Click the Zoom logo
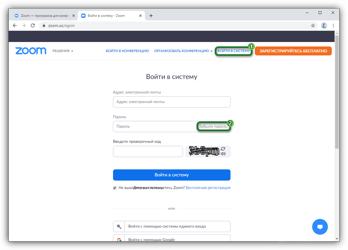Screen dimensions: 348x250 point(31,51)
